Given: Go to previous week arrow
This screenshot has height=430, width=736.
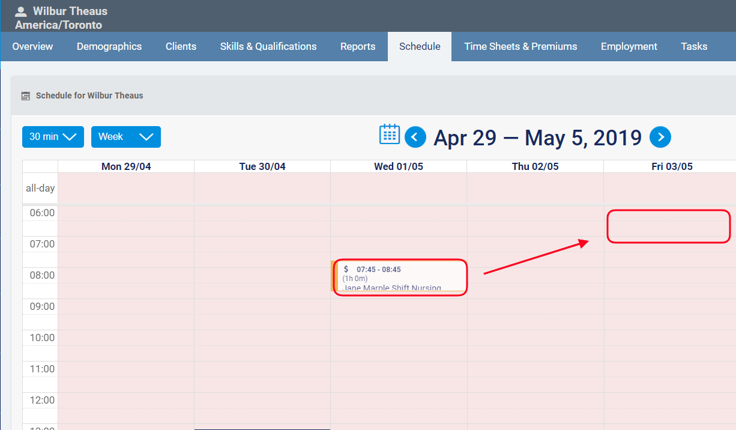Looking at the screenshot, I should pyautogui.click(x=415, y=138).
